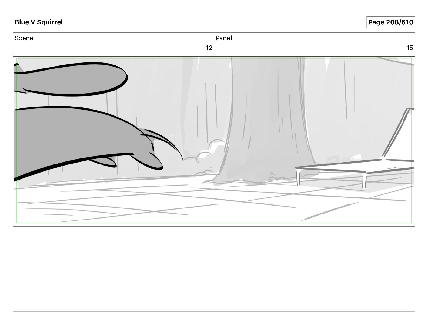This screenshot has width=428, height=331.
Task: Click the empty notes box below the panel
Action: click(x=214, y=269)
